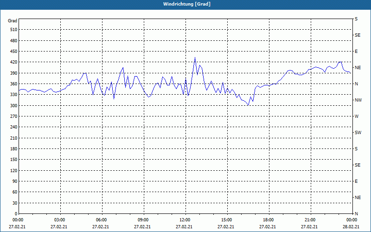Click the 150 y-axis value
The image size is (371, 232).
tap(14, 160)
